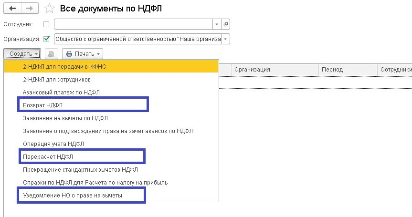
Task: Choose "Перерасчет НДФЛ" menu entry
Action: tap(48, 156)
